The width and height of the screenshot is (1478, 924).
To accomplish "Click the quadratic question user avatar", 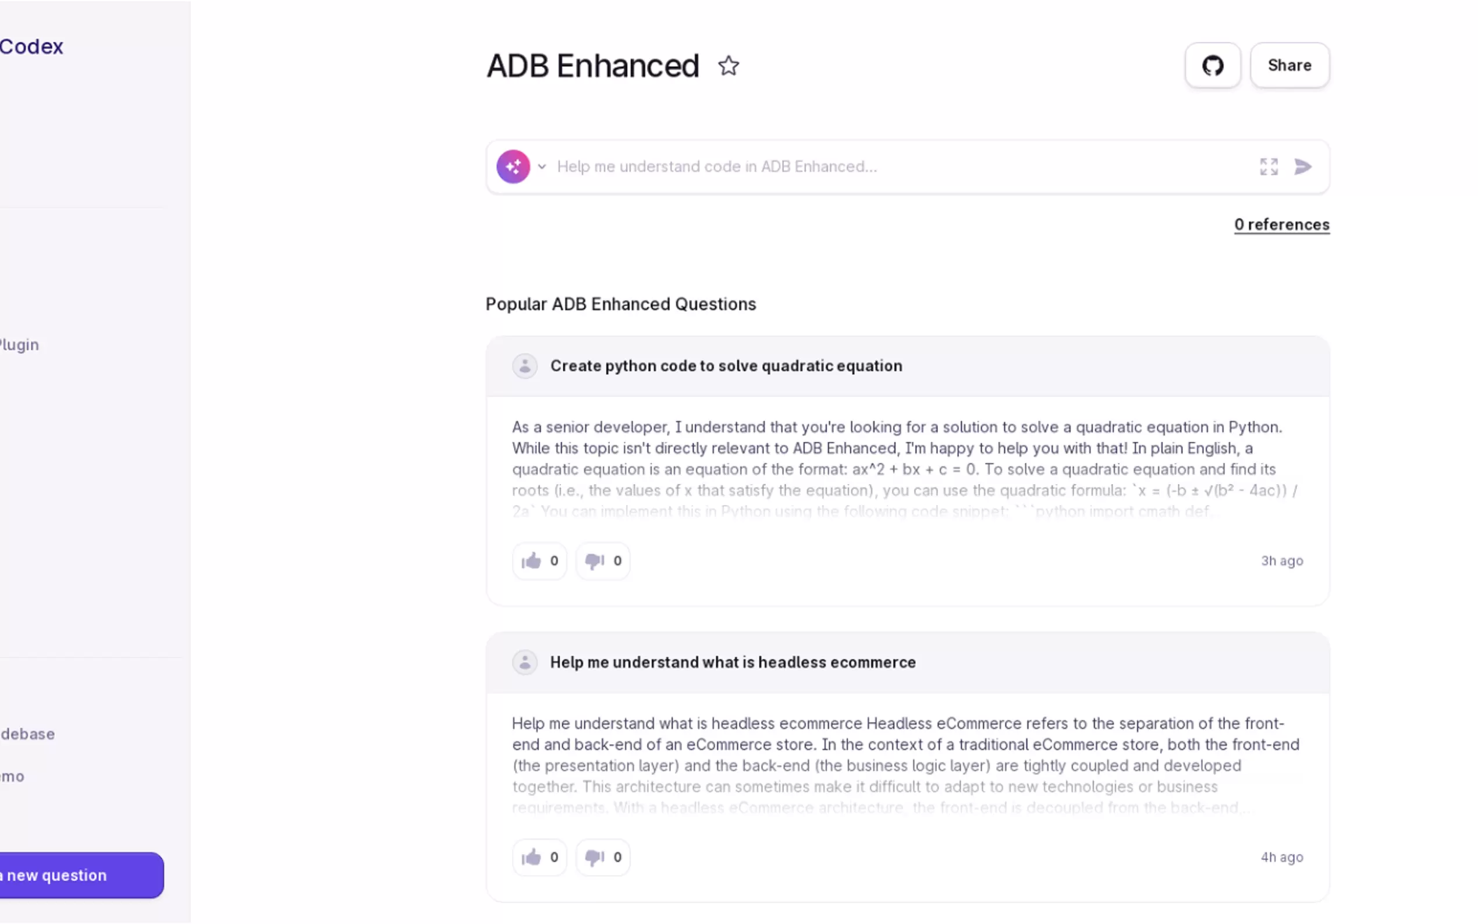I will (524, 366).
